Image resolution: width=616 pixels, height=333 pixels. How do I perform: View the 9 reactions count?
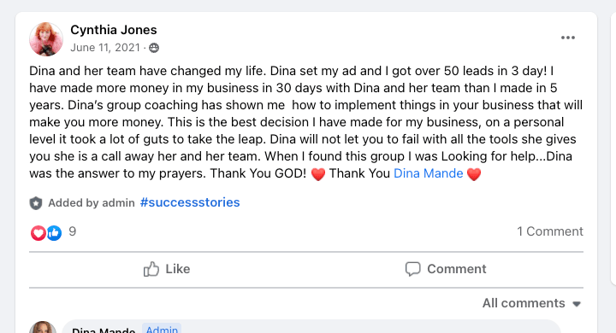coord(72,231)
